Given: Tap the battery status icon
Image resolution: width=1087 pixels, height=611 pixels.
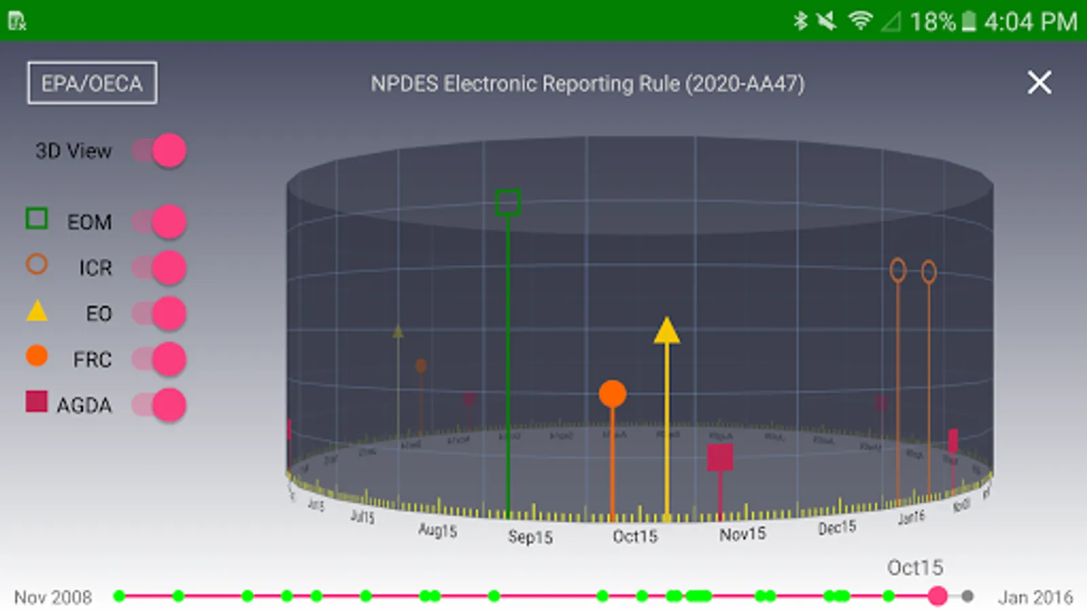Looking at the screenshot, I should coord(969,21).
